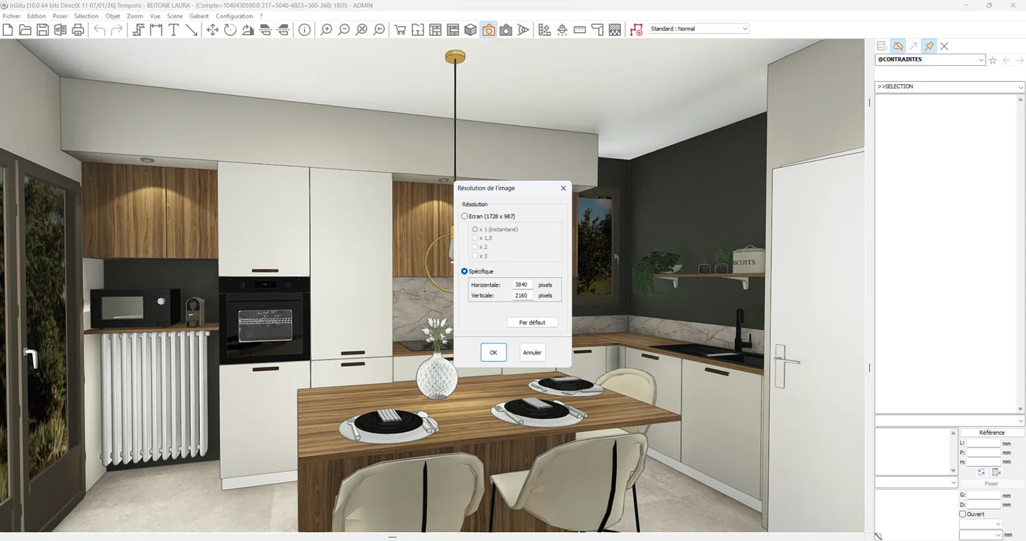The width and height of the screenshot is (1026, 541).
Task: Select the Spécifique resolution radio button
Action: coord(464,272)
